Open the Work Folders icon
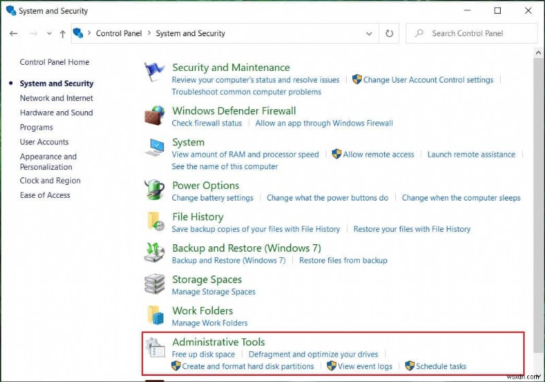545x382 pixels. coord(155,316)
